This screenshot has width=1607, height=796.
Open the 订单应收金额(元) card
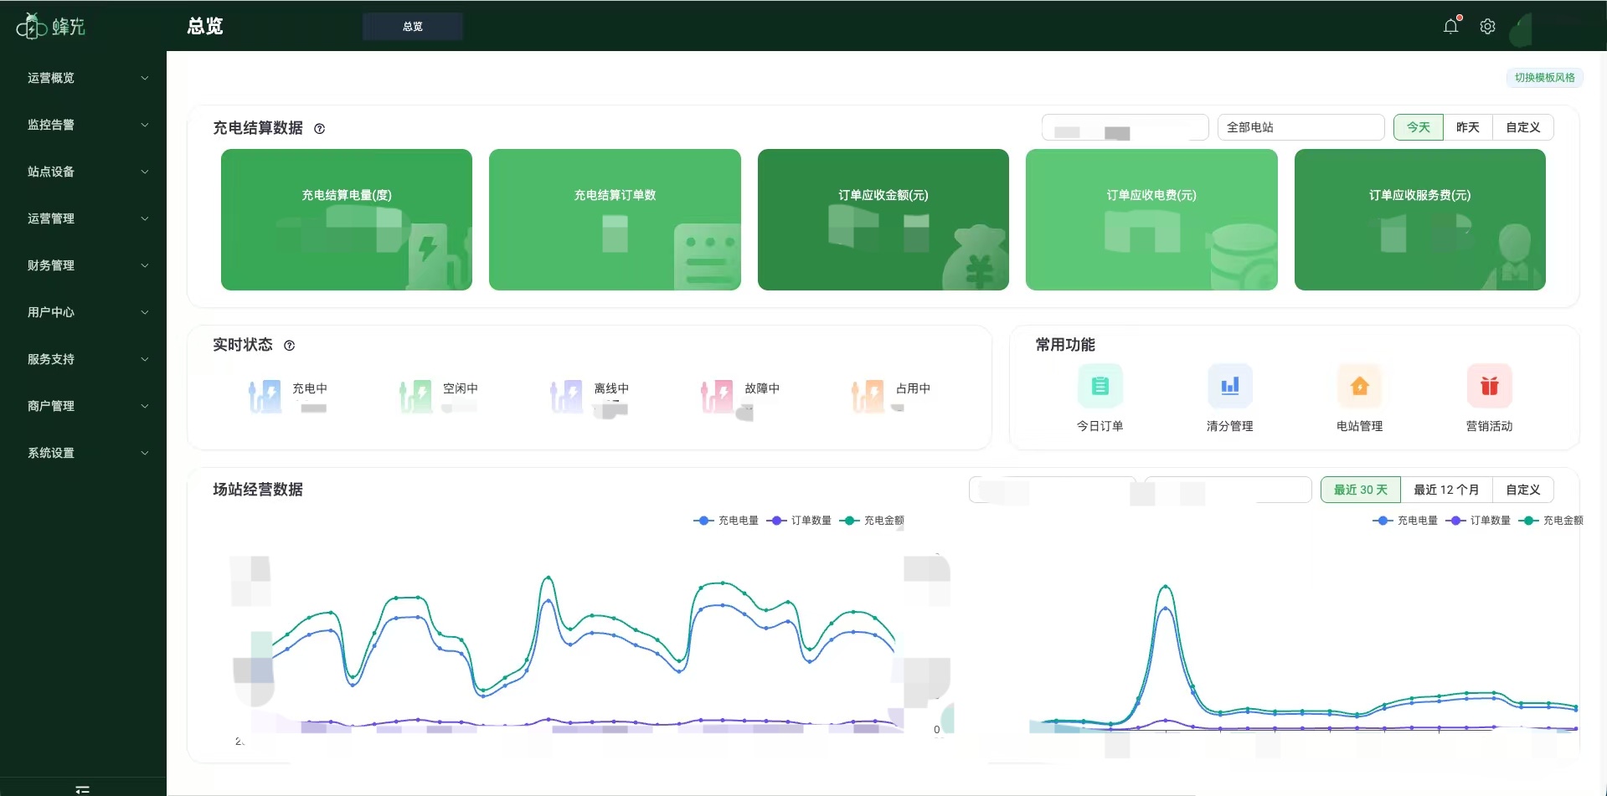click(883, 219)
